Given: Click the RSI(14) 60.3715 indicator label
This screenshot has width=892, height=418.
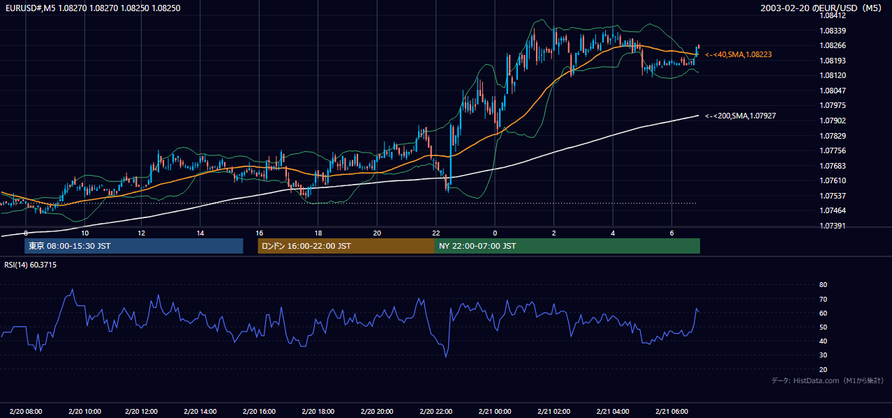Looking at the screenshot, I should pyautogui.click(x=31, y=265).
